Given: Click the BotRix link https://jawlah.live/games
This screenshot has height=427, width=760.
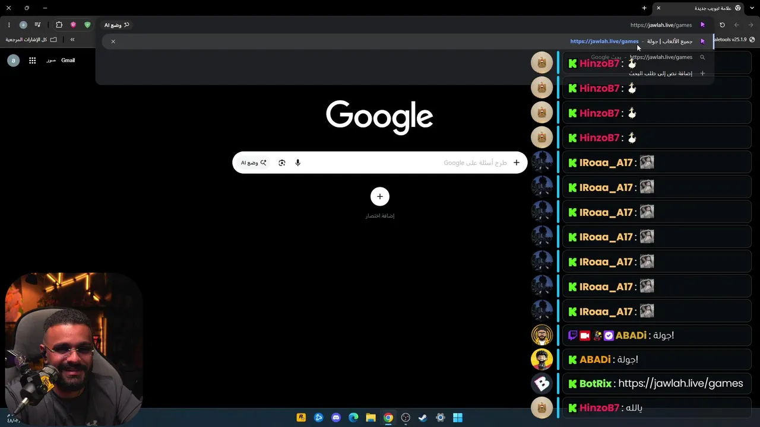Looking at the screenshot, I should coord(680,384).
